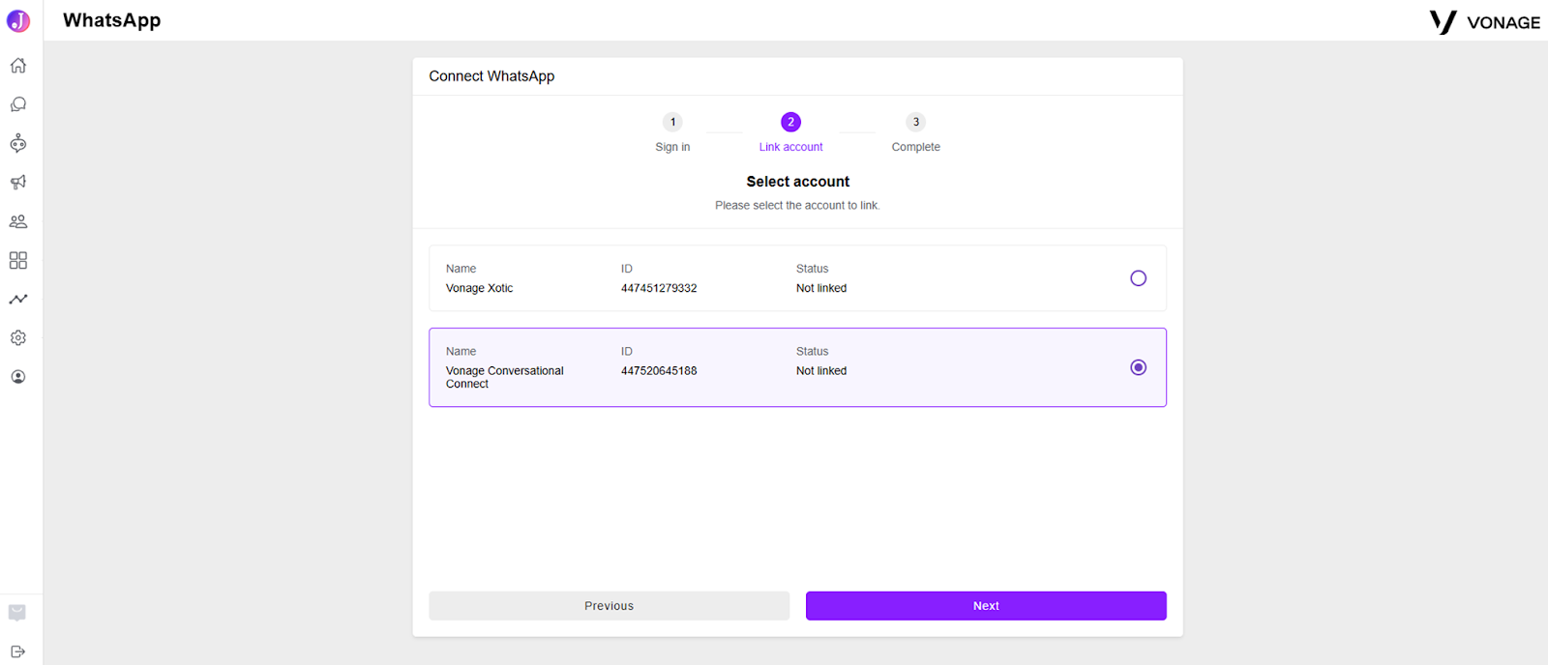This screenshot has height=665, width=1548.
Task: Open the Settings gear icon
Action: pyautogui.click(x=18, y=338)
